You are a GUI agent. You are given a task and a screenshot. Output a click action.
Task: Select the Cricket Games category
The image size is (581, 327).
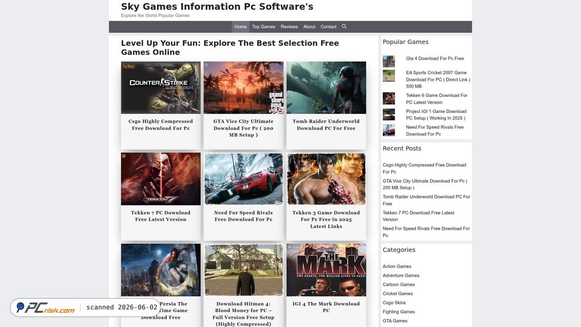click(398, 294)
